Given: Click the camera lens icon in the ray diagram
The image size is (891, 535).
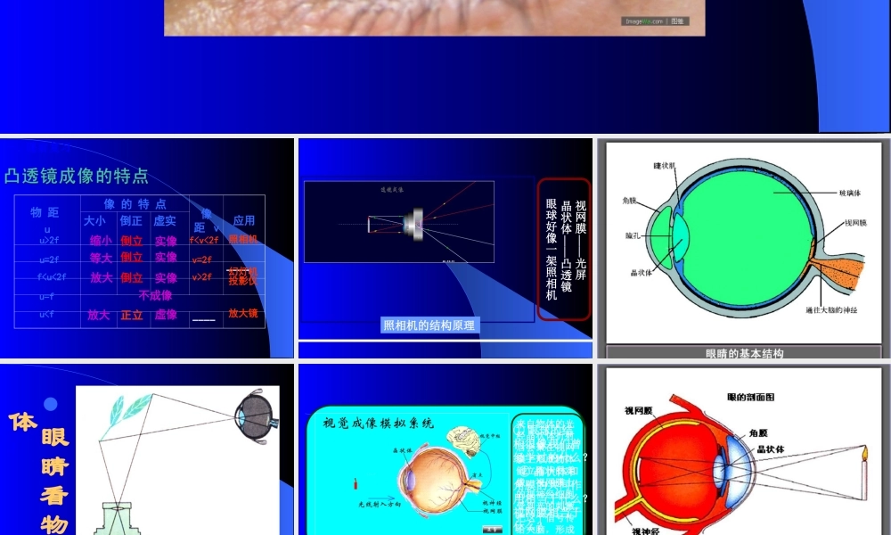Looking at the screenshot, I should tap(413, 222).
